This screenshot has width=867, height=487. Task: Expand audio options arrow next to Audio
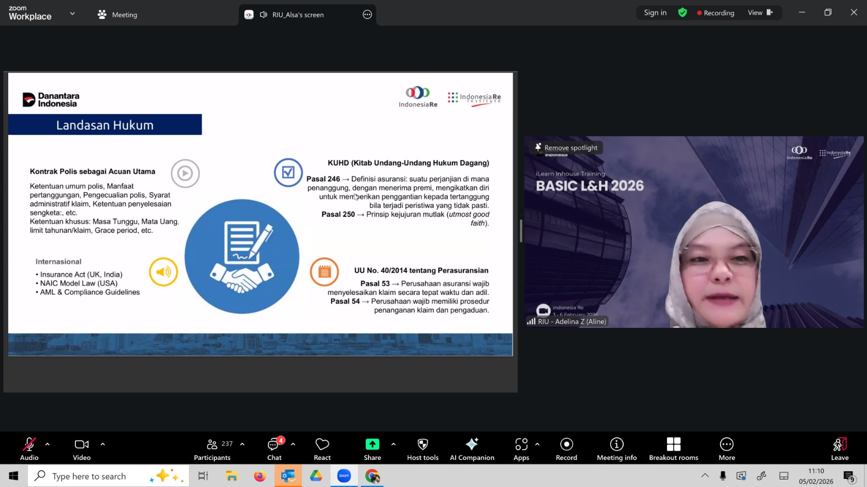coord(48,444)
